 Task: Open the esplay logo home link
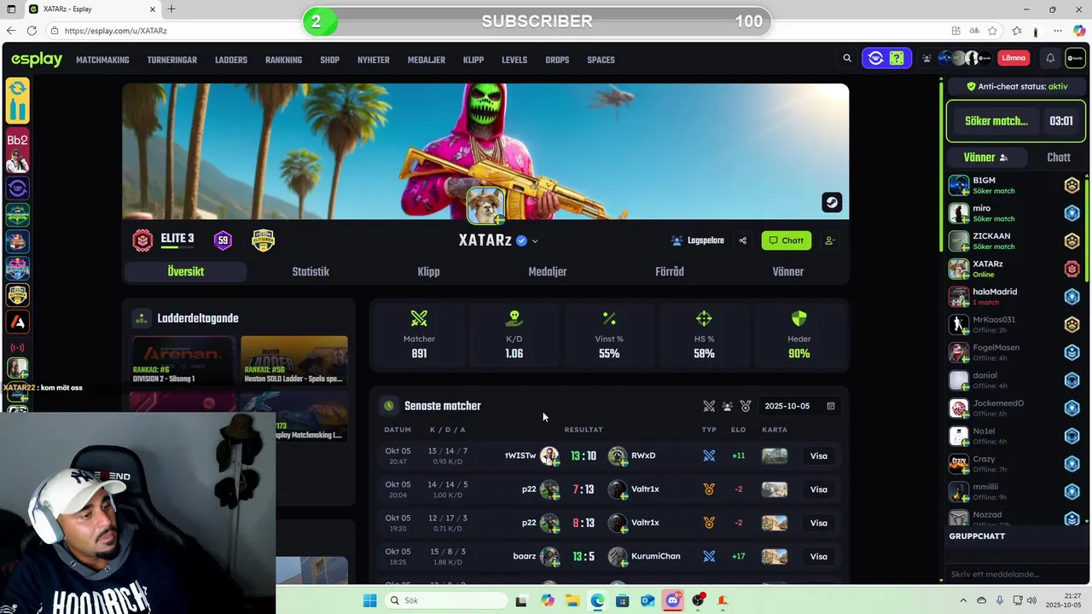tap(37, 59)
